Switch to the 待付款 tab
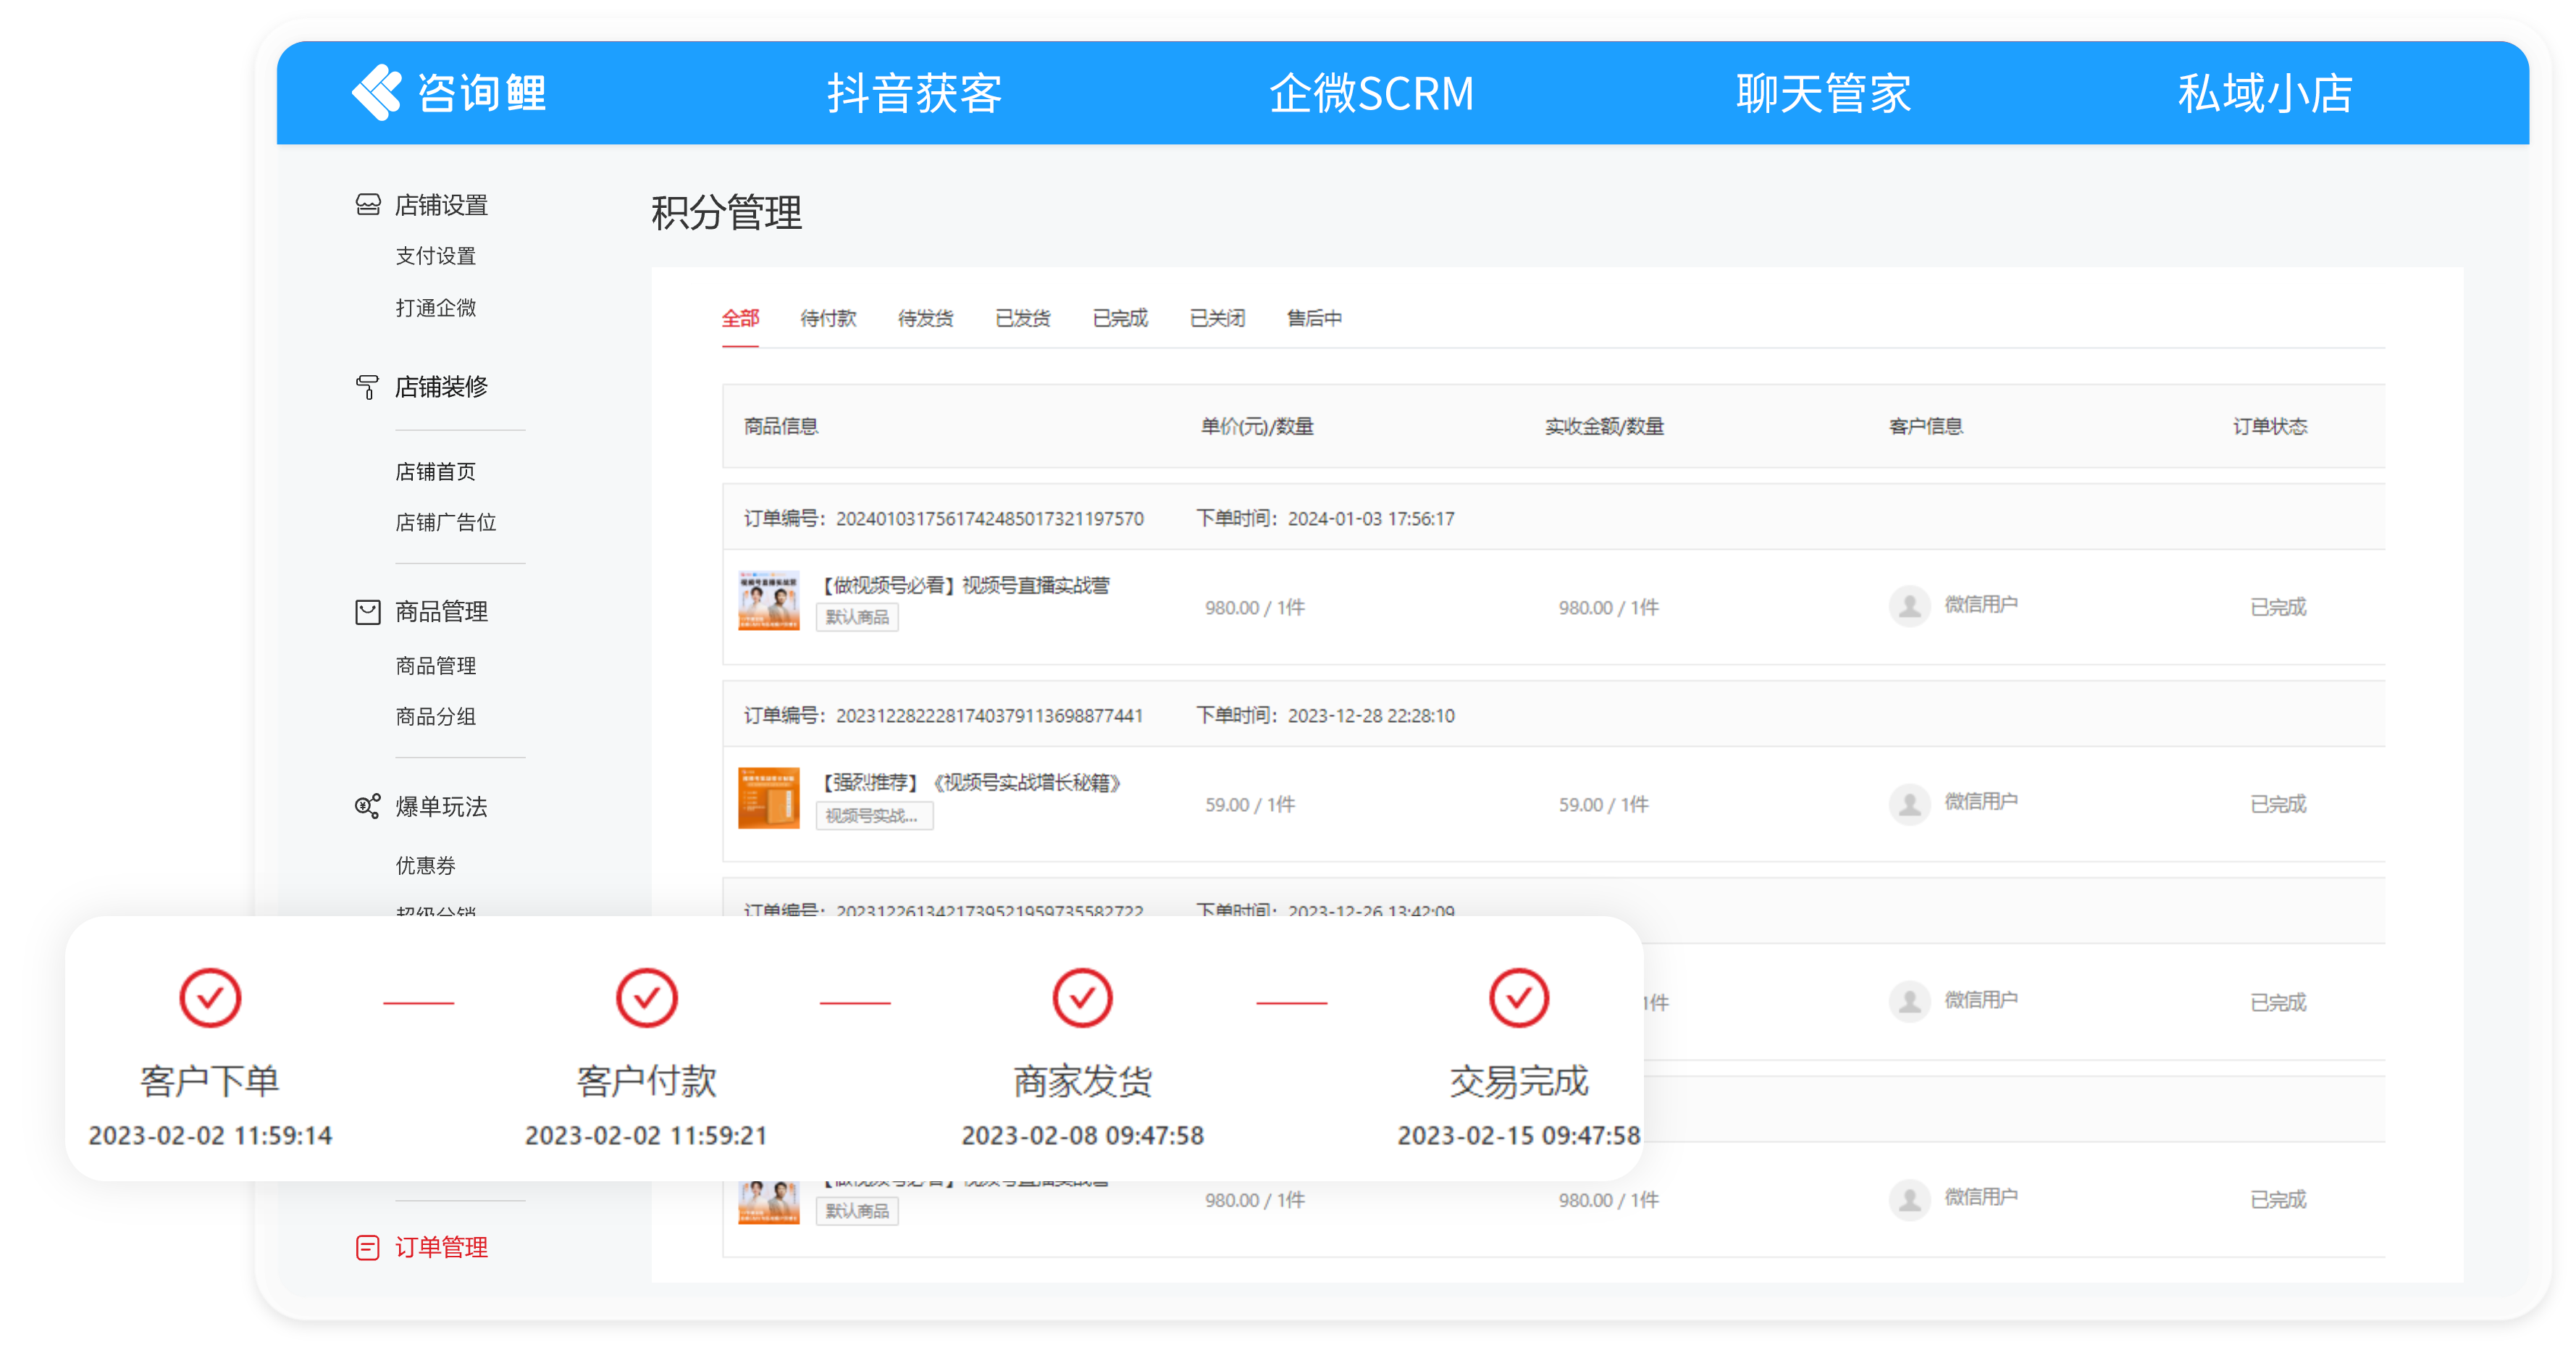Image resolution: width=2576 pixels, height=1350 pixels. click(x=828, y=318)
